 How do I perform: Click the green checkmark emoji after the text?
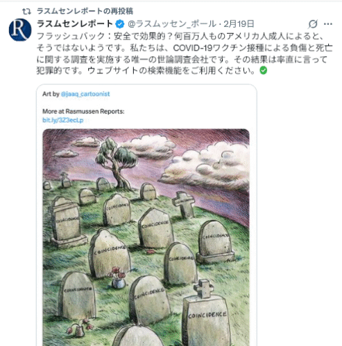click(x=263, y=71)
